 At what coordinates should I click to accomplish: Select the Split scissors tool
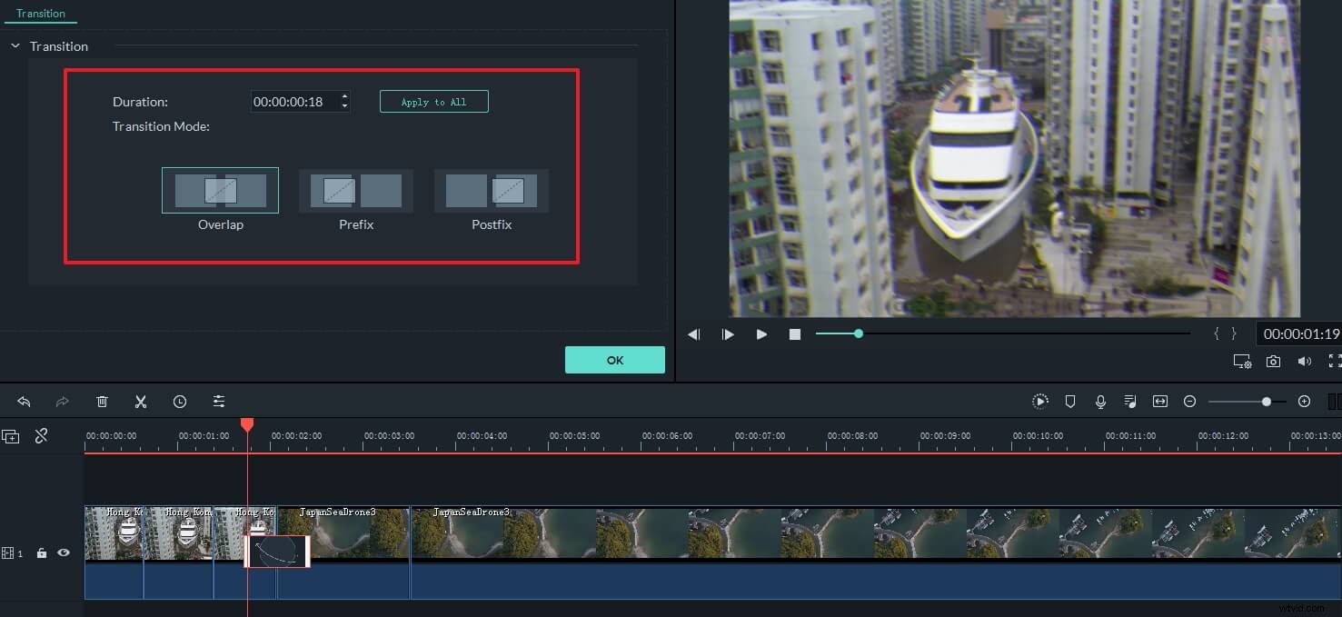[141, 401]
